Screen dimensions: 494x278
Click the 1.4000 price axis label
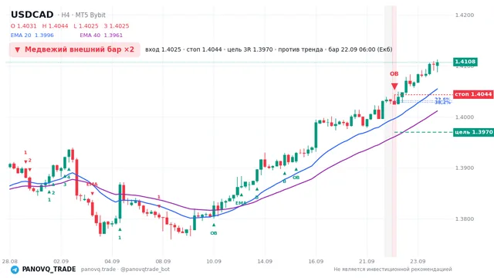tap(465, 117)
